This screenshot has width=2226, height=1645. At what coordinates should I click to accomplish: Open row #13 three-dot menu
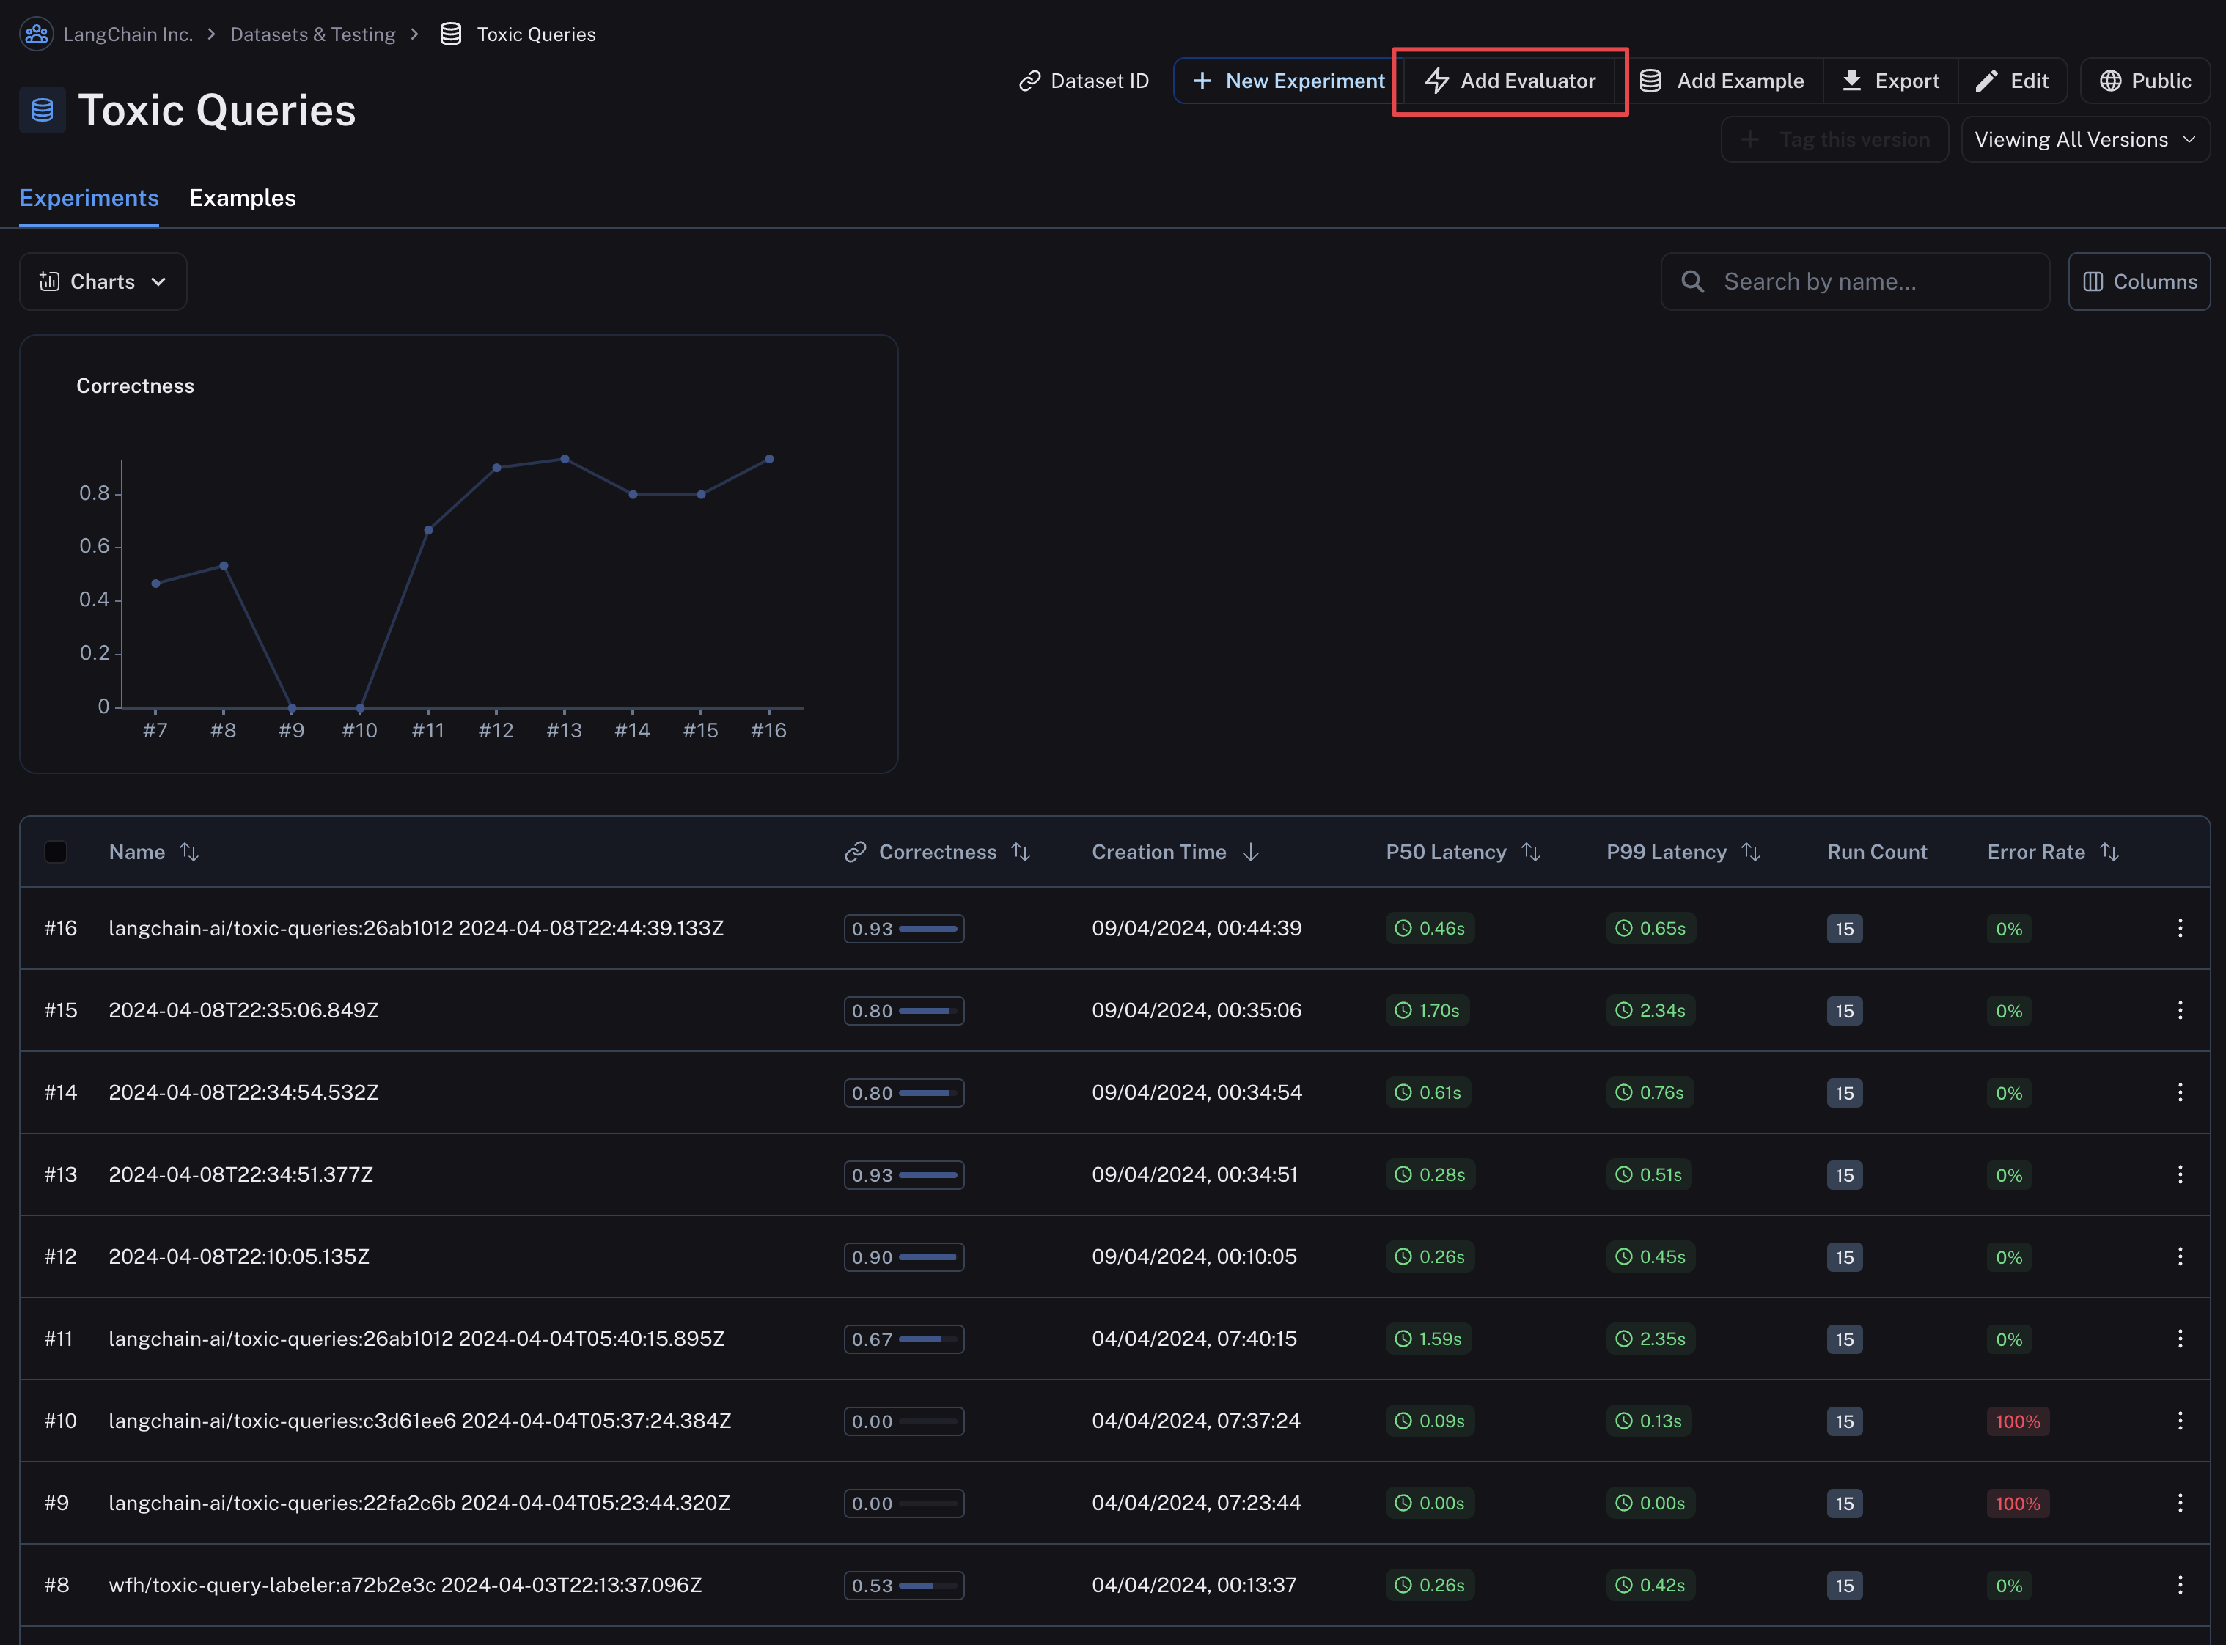2181,1175
